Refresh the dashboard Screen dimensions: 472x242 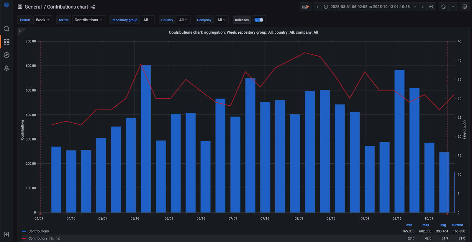(x=443, y=7)
